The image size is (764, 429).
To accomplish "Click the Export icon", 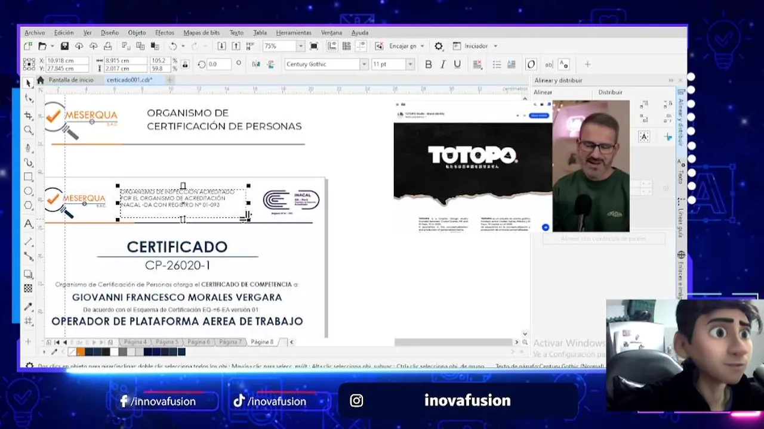I will [x=236, y=46].
